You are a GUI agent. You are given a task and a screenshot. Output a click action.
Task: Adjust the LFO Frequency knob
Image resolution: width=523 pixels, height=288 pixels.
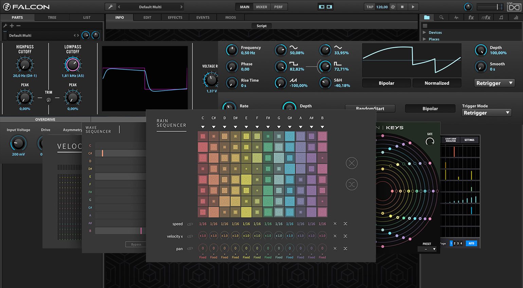tap(232, 50)
